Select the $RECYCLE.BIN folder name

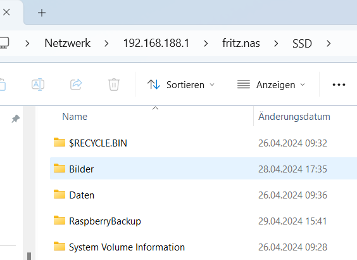[98, 143]
